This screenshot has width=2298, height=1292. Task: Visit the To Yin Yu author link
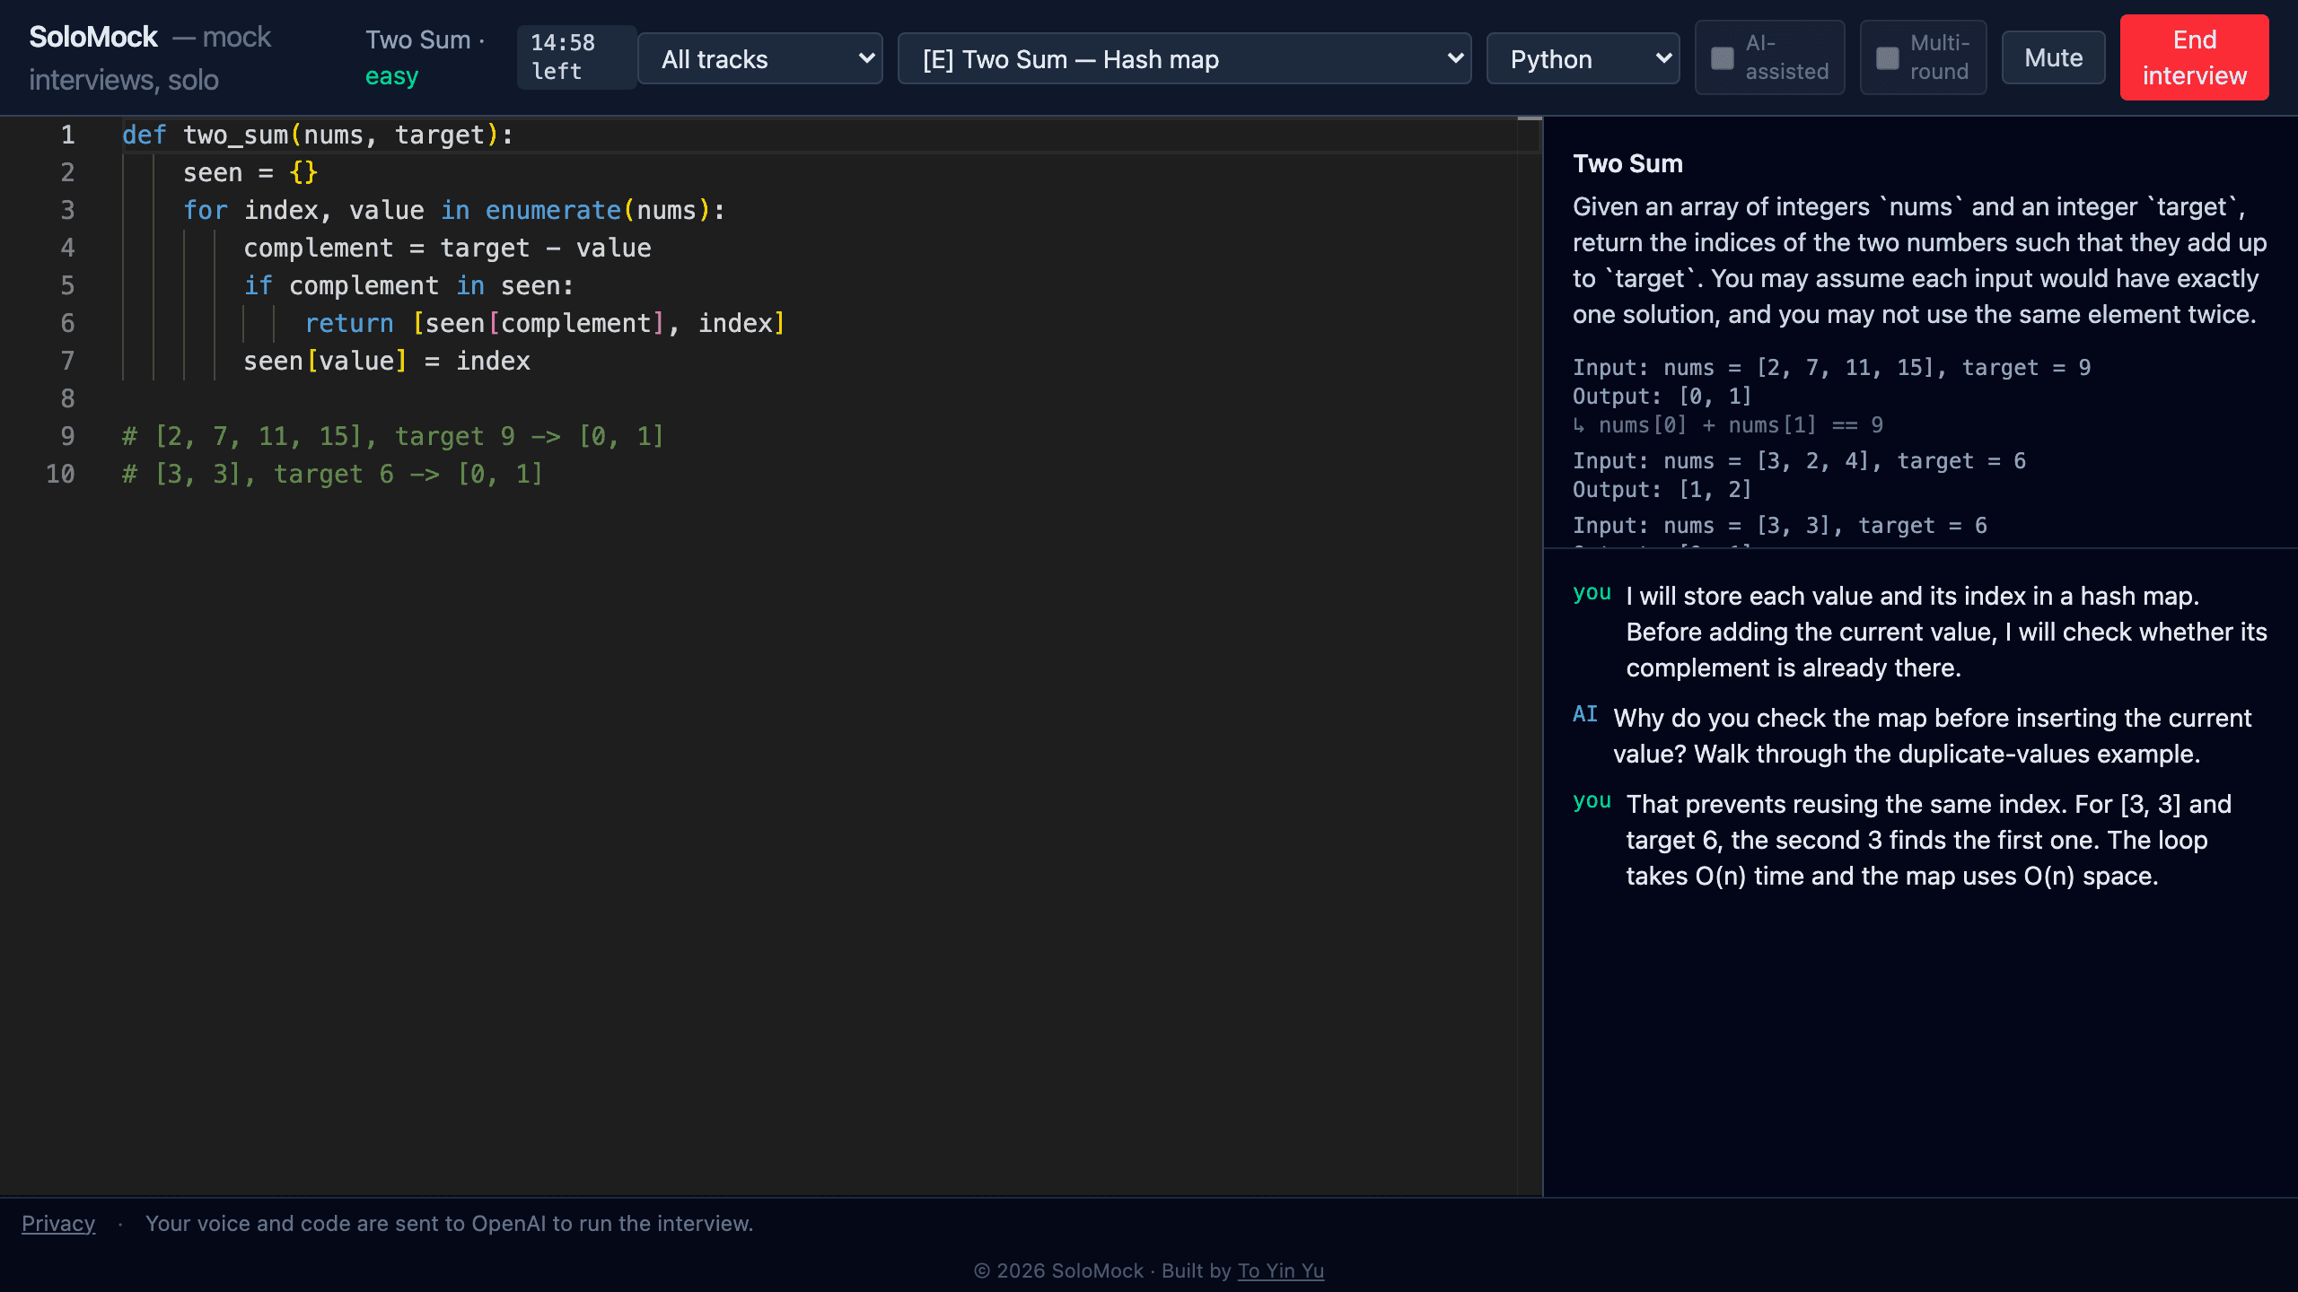(1280, 1270)
